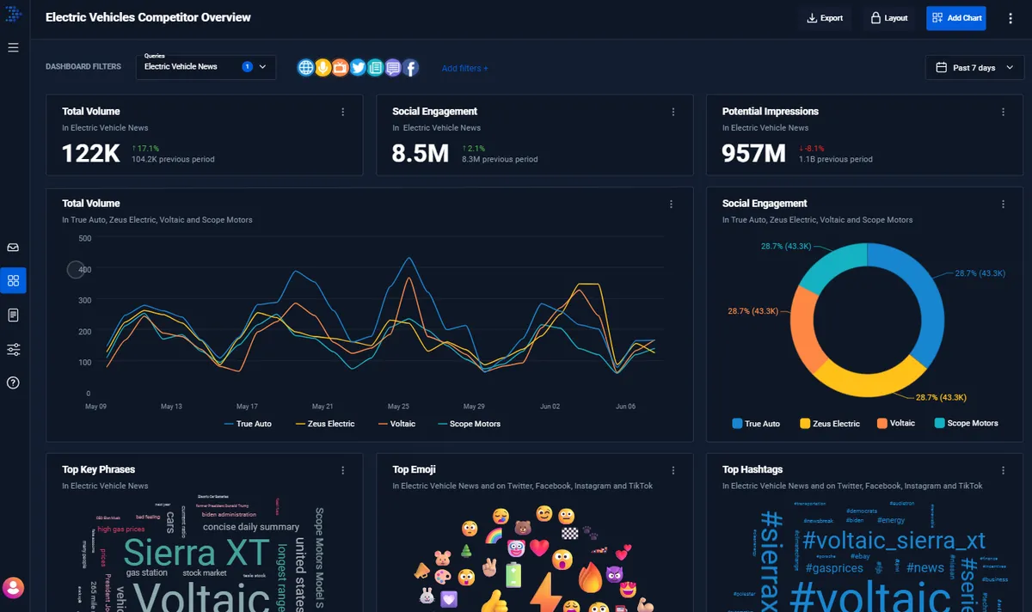Open the hamburger menu in sidebar
The image size is (1032, 612).
click(13, 47)
